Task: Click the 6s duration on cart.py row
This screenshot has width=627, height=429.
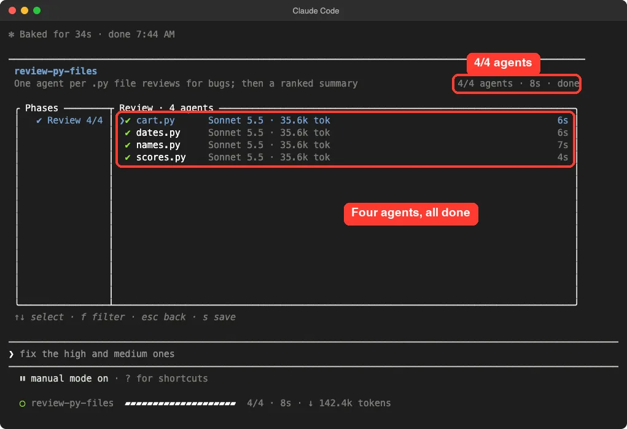Action: pyautogui.click(x=563, y=120)
